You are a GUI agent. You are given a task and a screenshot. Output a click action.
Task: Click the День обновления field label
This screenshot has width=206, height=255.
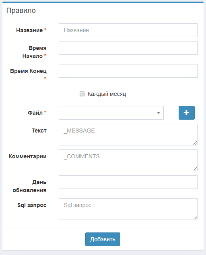coord(29,186)
